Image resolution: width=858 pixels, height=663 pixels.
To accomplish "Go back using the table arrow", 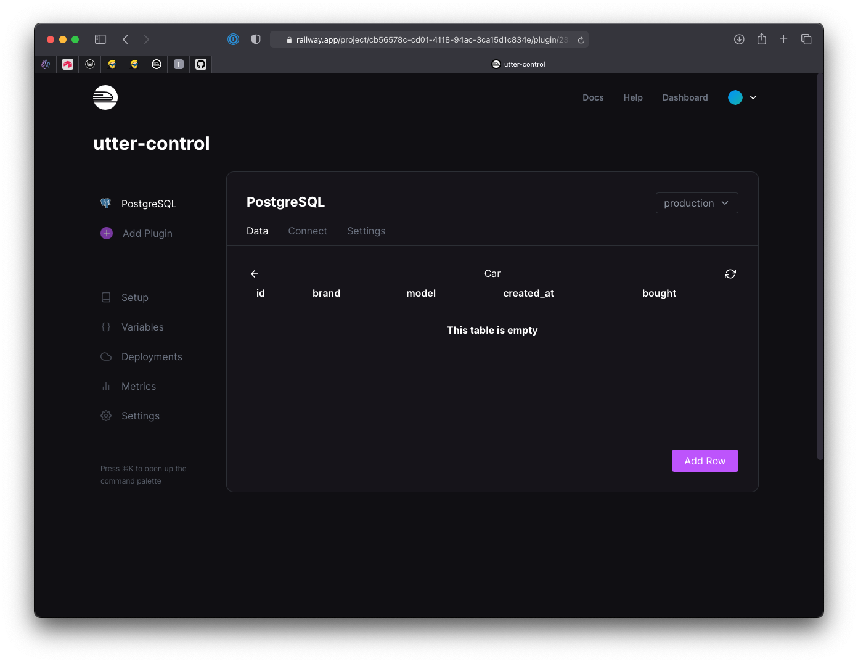I will [x=255, y=274].
